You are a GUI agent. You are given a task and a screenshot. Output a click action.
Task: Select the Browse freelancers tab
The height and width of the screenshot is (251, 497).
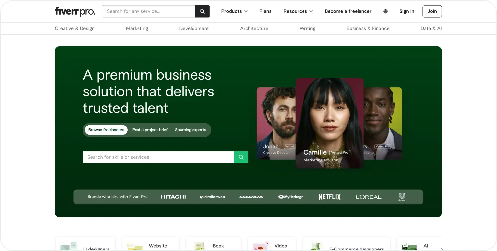pyautogui.click(x=106, y=130)
